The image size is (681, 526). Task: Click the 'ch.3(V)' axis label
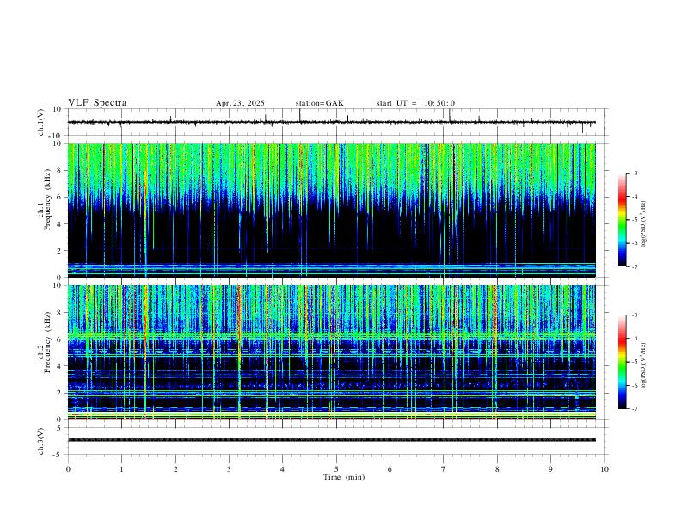pos(41,441)
